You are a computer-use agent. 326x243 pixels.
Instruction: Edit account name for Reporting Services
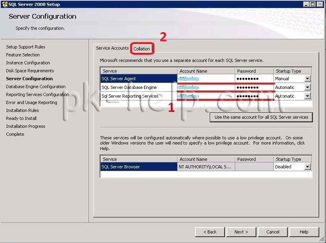click(206, 96)
